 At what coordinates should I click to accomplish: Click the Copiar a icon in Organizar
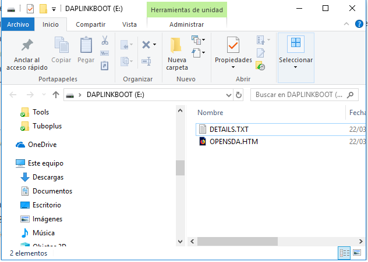pyautogui.click(x=125, y=62)
